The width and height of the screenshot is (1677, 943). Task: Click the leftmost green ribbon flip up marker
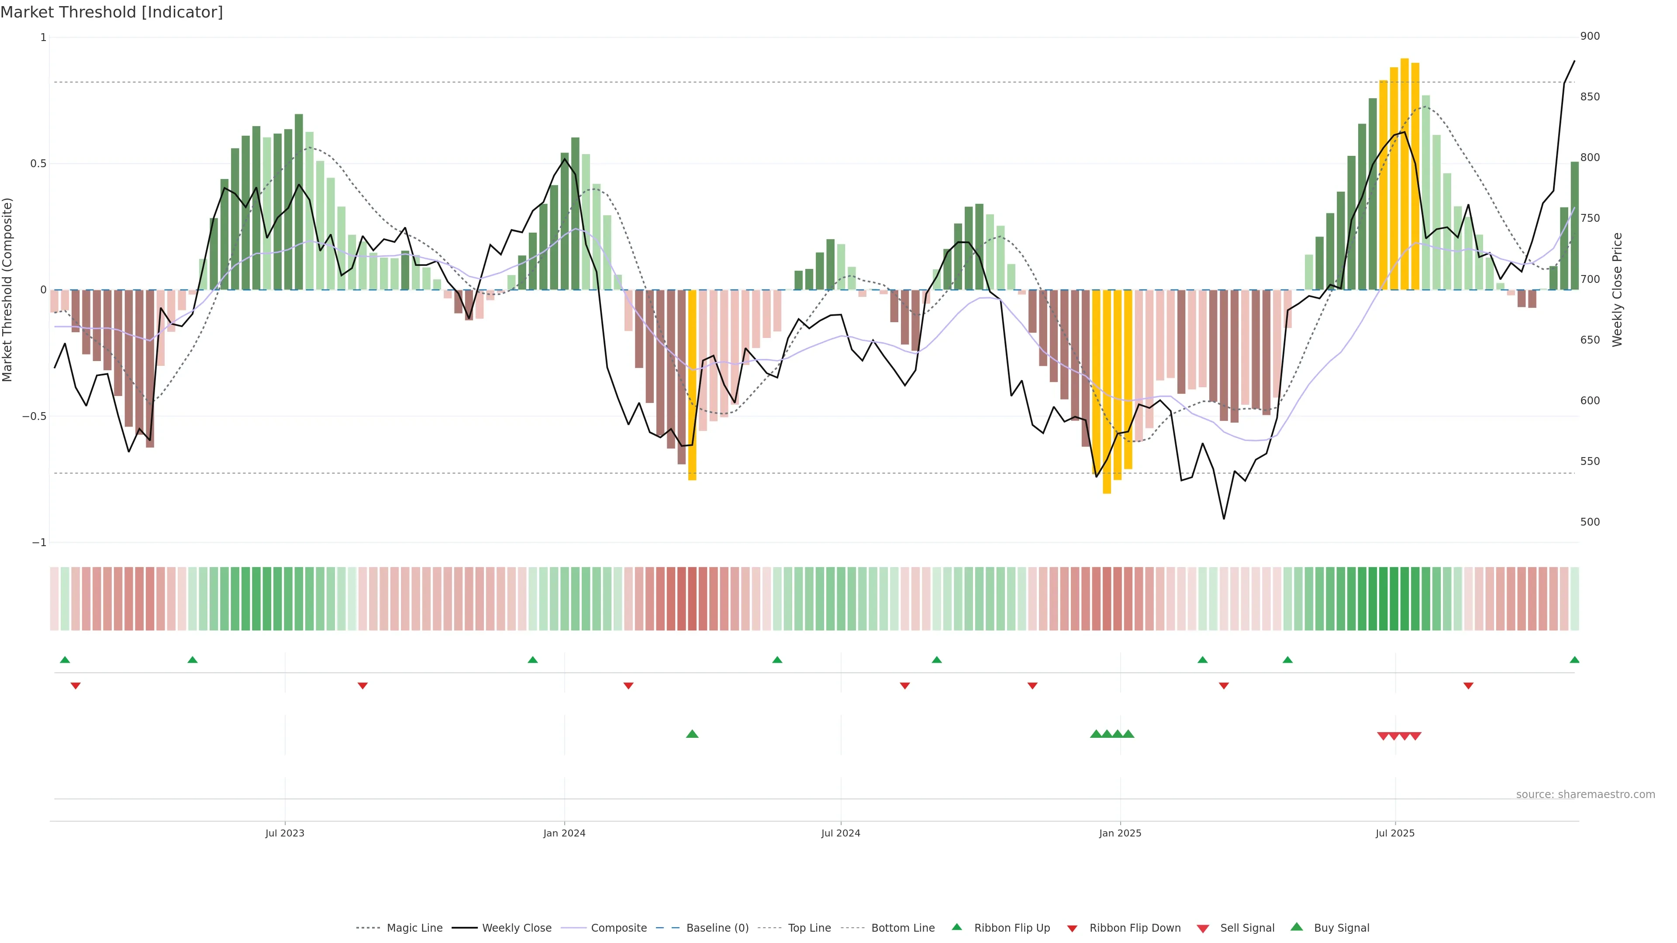click(x=65, y=660)
